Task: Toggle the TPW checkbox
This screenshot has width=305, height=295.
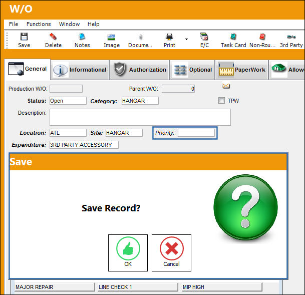Action: (221, 101)
